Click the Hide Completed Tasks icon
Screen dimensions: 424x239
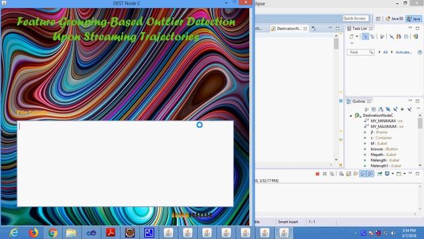pyautogui.click(x=392, y=37)
